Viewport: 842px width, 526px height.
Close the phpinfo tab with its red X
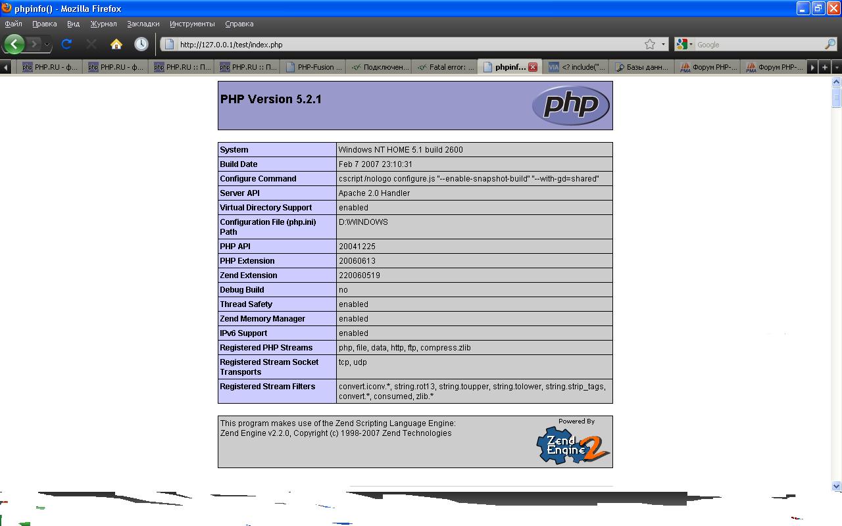tap(533, 67)
